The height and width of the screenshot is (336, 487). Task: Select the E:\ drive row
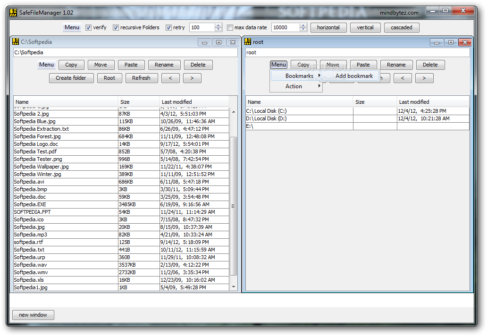(358, 126)
